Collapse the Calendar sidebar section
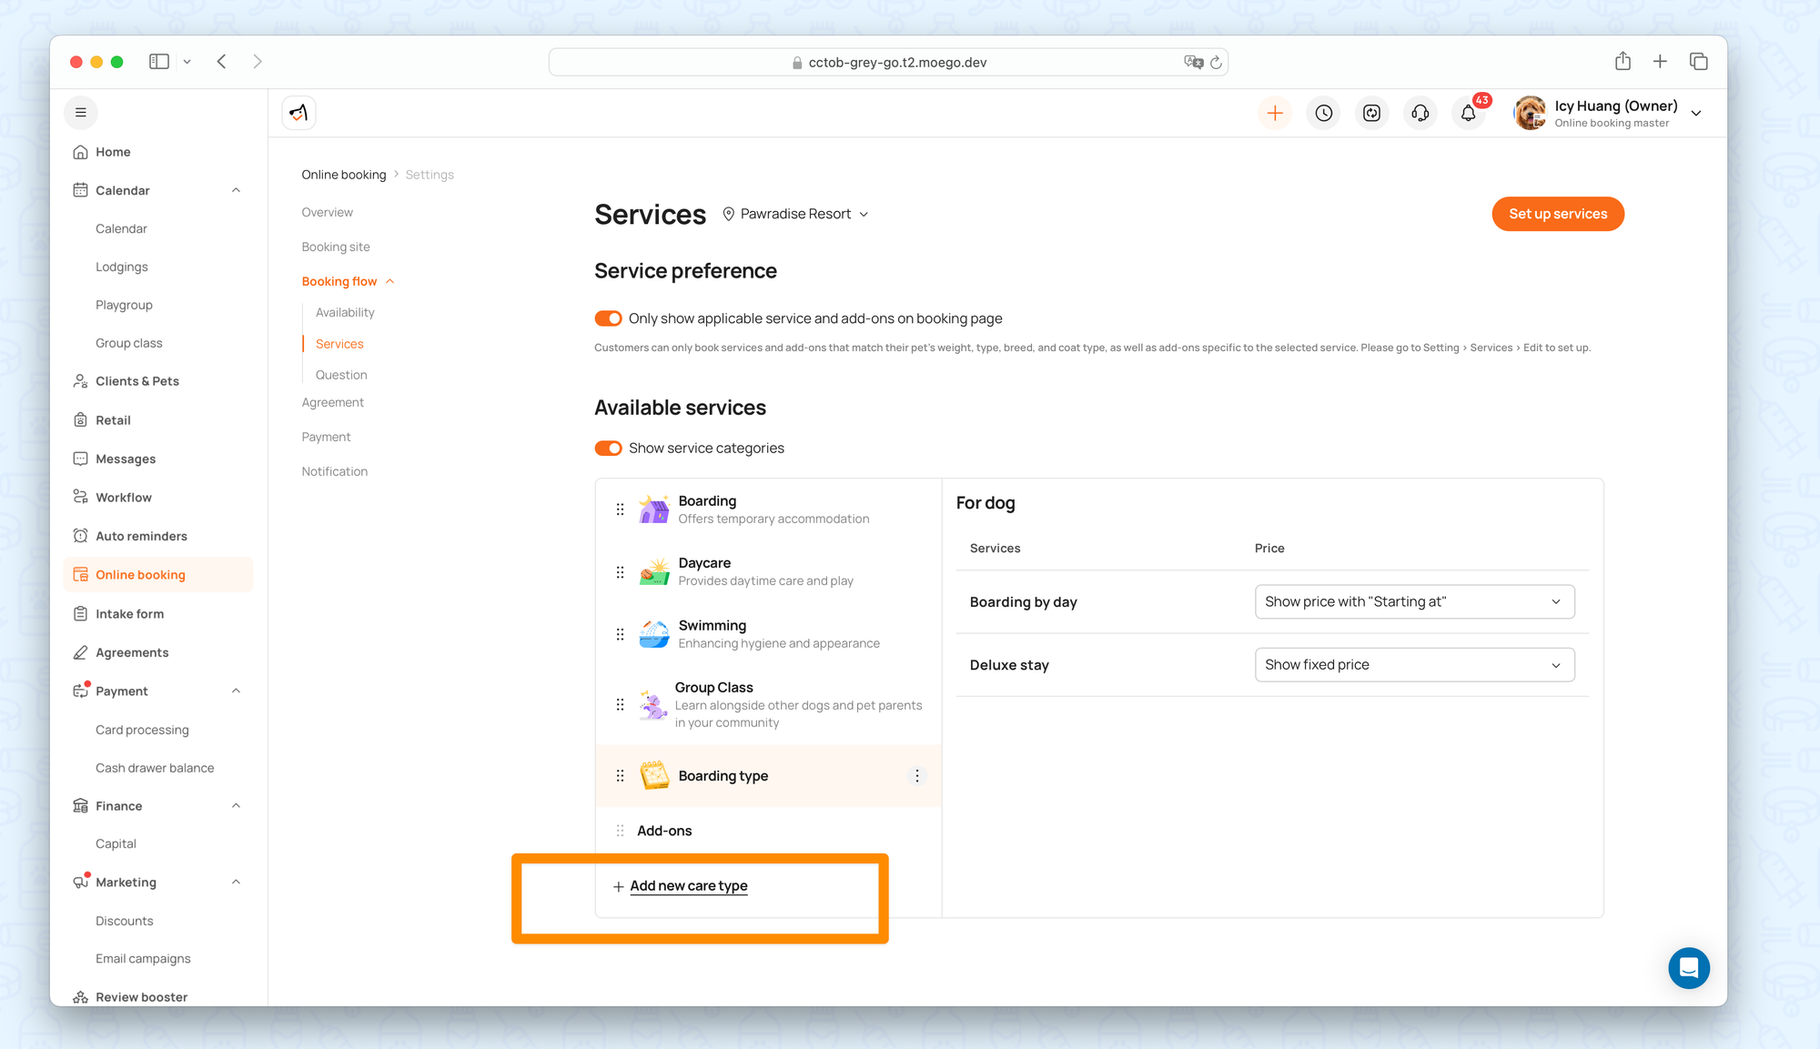 [236, 190]
